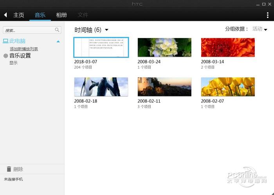Open the 2008-03-24 hydrangea thumbnail
Image resolution: width=274 pixels, height=195 pixels.
pos(164,47)
